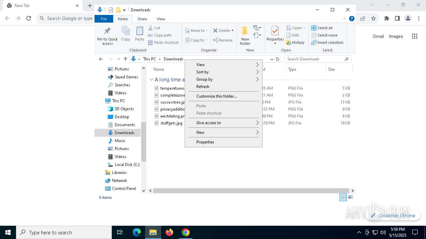Choose Customize this folder...
This screenshot has height=239, width=426.
(224, 96)
